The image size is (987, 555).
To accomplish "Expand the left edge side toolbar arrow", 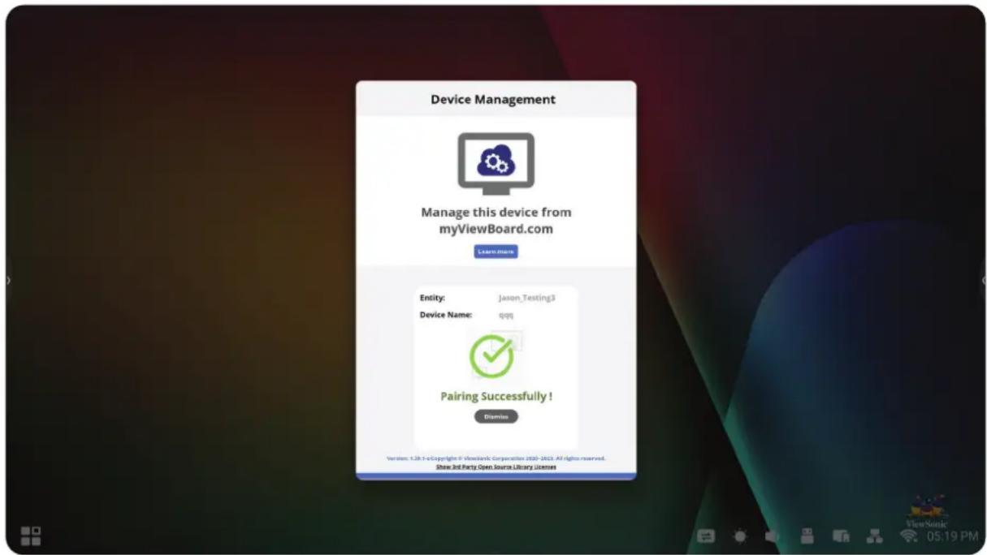I will click(8, 280).
